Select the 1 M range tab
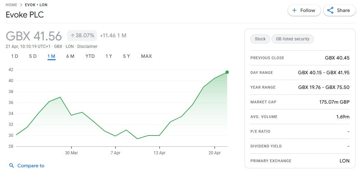Image resolution: width=360 pixels, height=169 pixels. click(x=52, y=56)
